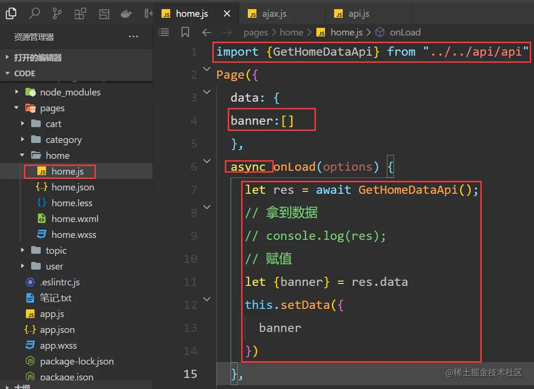Click the bookmark icon in breadcrumb bar
The width and height of the screenshot is (534, 389).
(185, 32)
